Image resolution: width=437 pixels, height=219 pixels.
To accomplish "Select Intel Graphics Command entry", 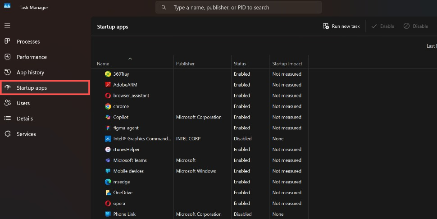I will coord(142,139).
